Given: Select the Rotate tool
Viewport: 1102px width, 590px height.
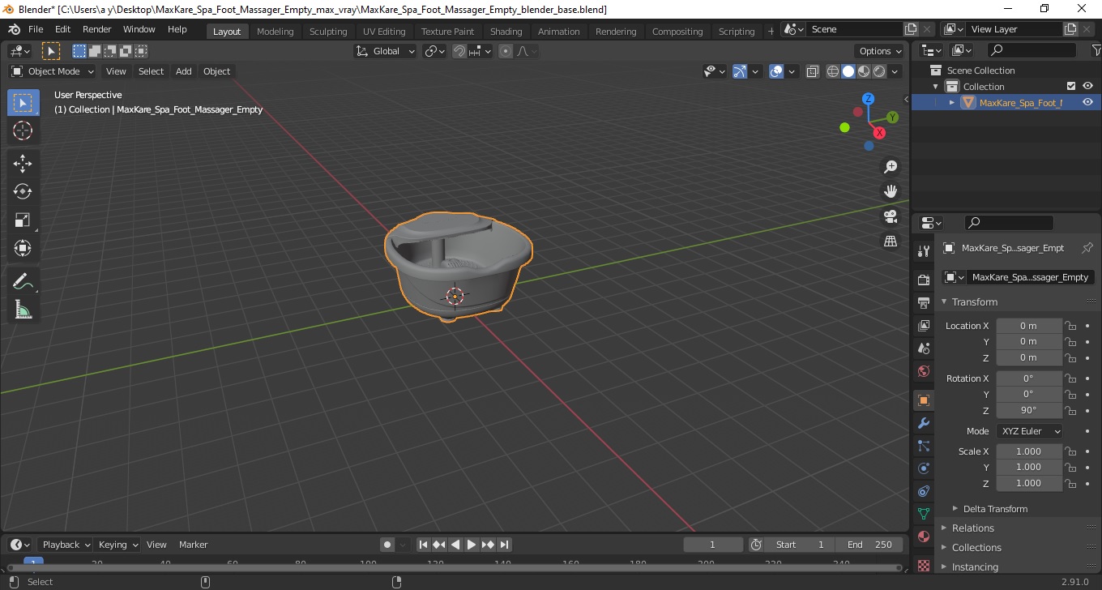Looking at the screenshot, I should coord(23,191).
